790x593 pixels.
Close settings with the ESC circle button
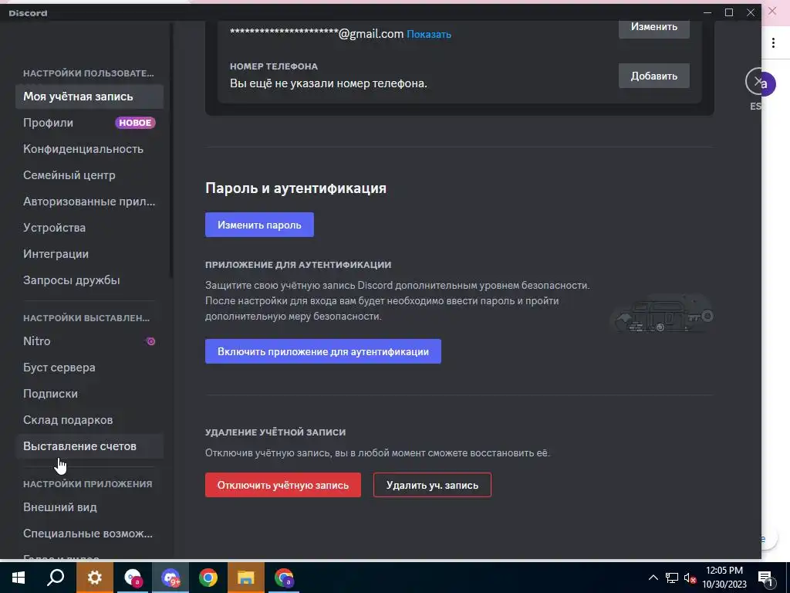click(x=756, y=82)
